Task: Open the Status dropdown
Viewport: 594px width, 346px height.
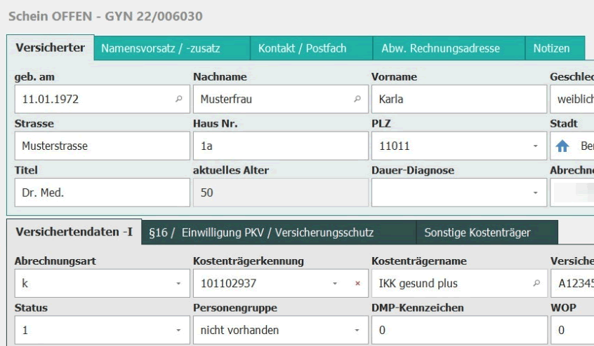Action: (178, 328)
